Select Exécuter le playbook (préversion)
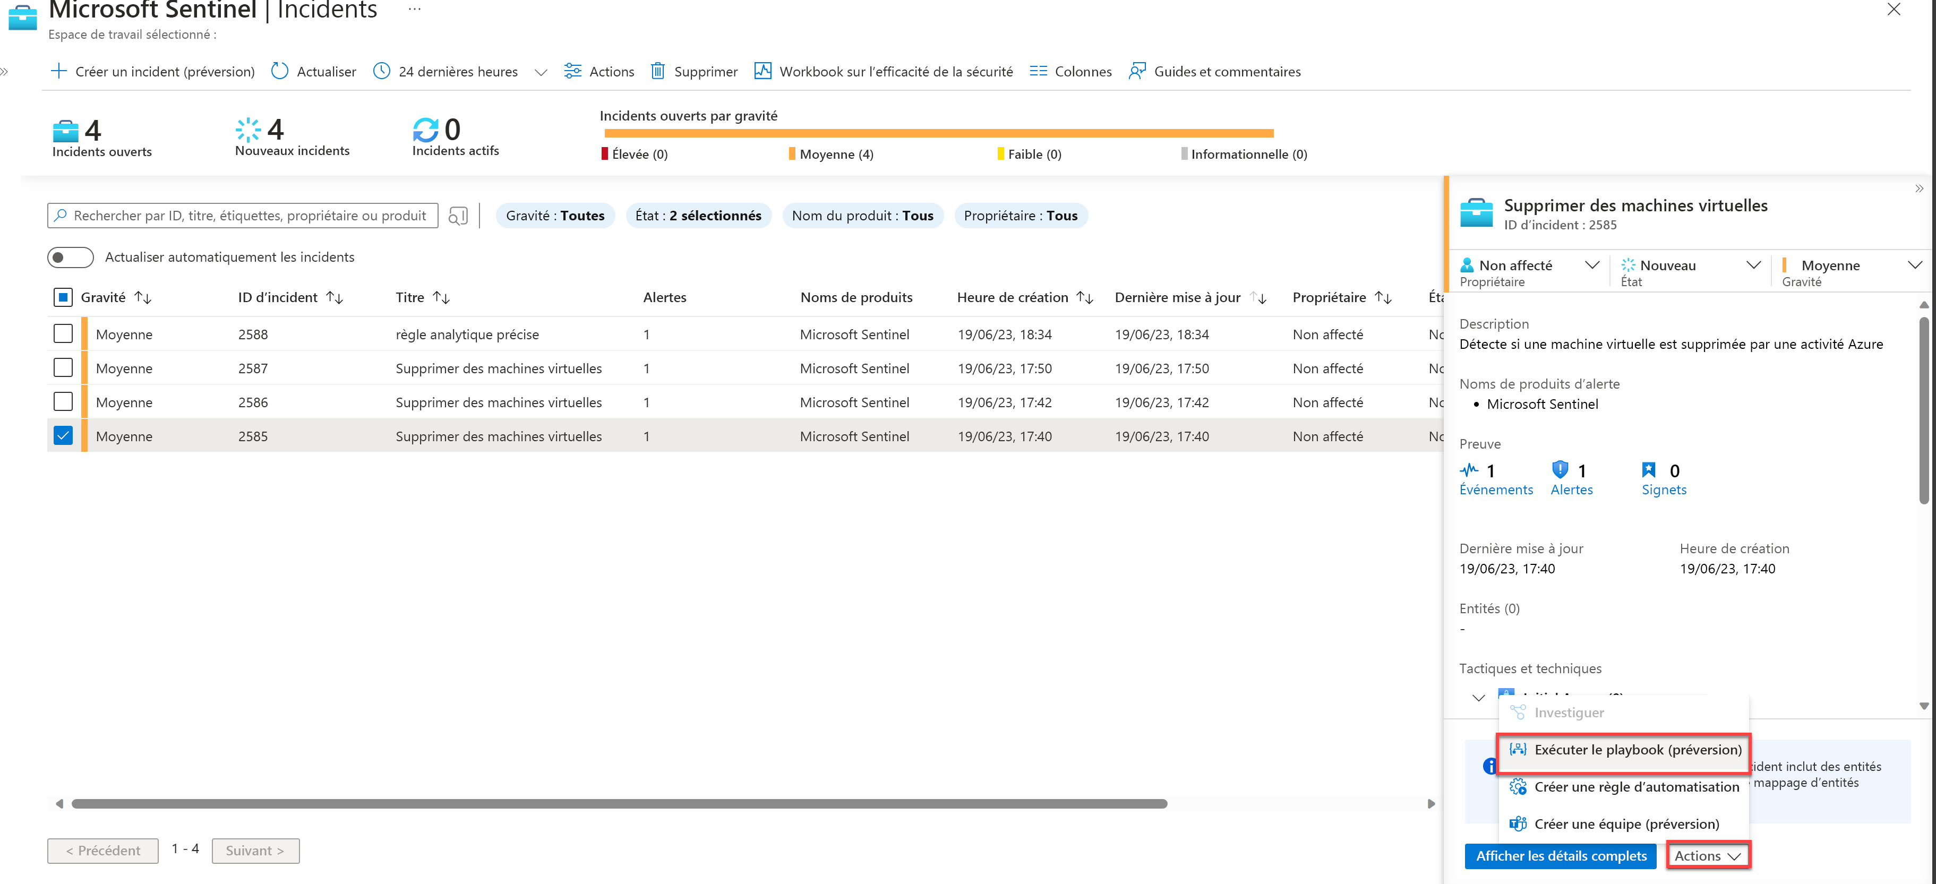 (1623, 750)
